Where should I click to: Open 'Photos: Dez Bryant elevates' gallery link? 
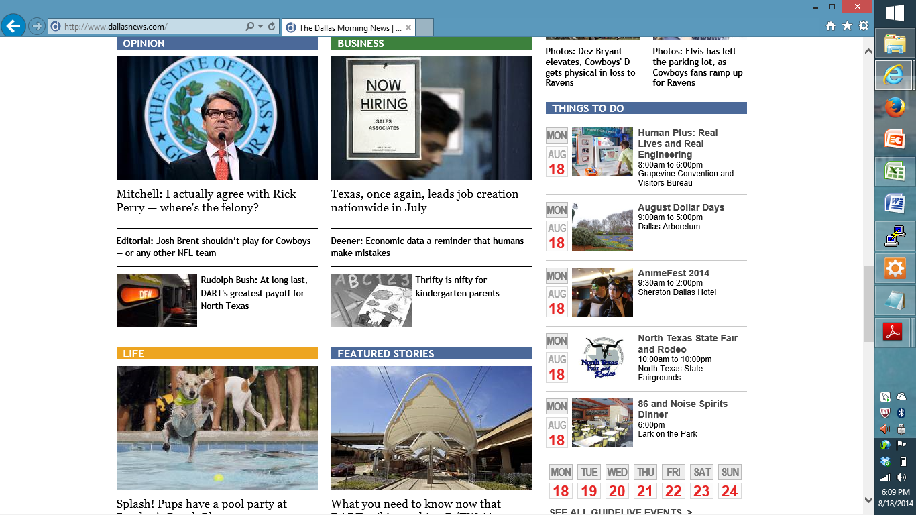coord(590,67)
